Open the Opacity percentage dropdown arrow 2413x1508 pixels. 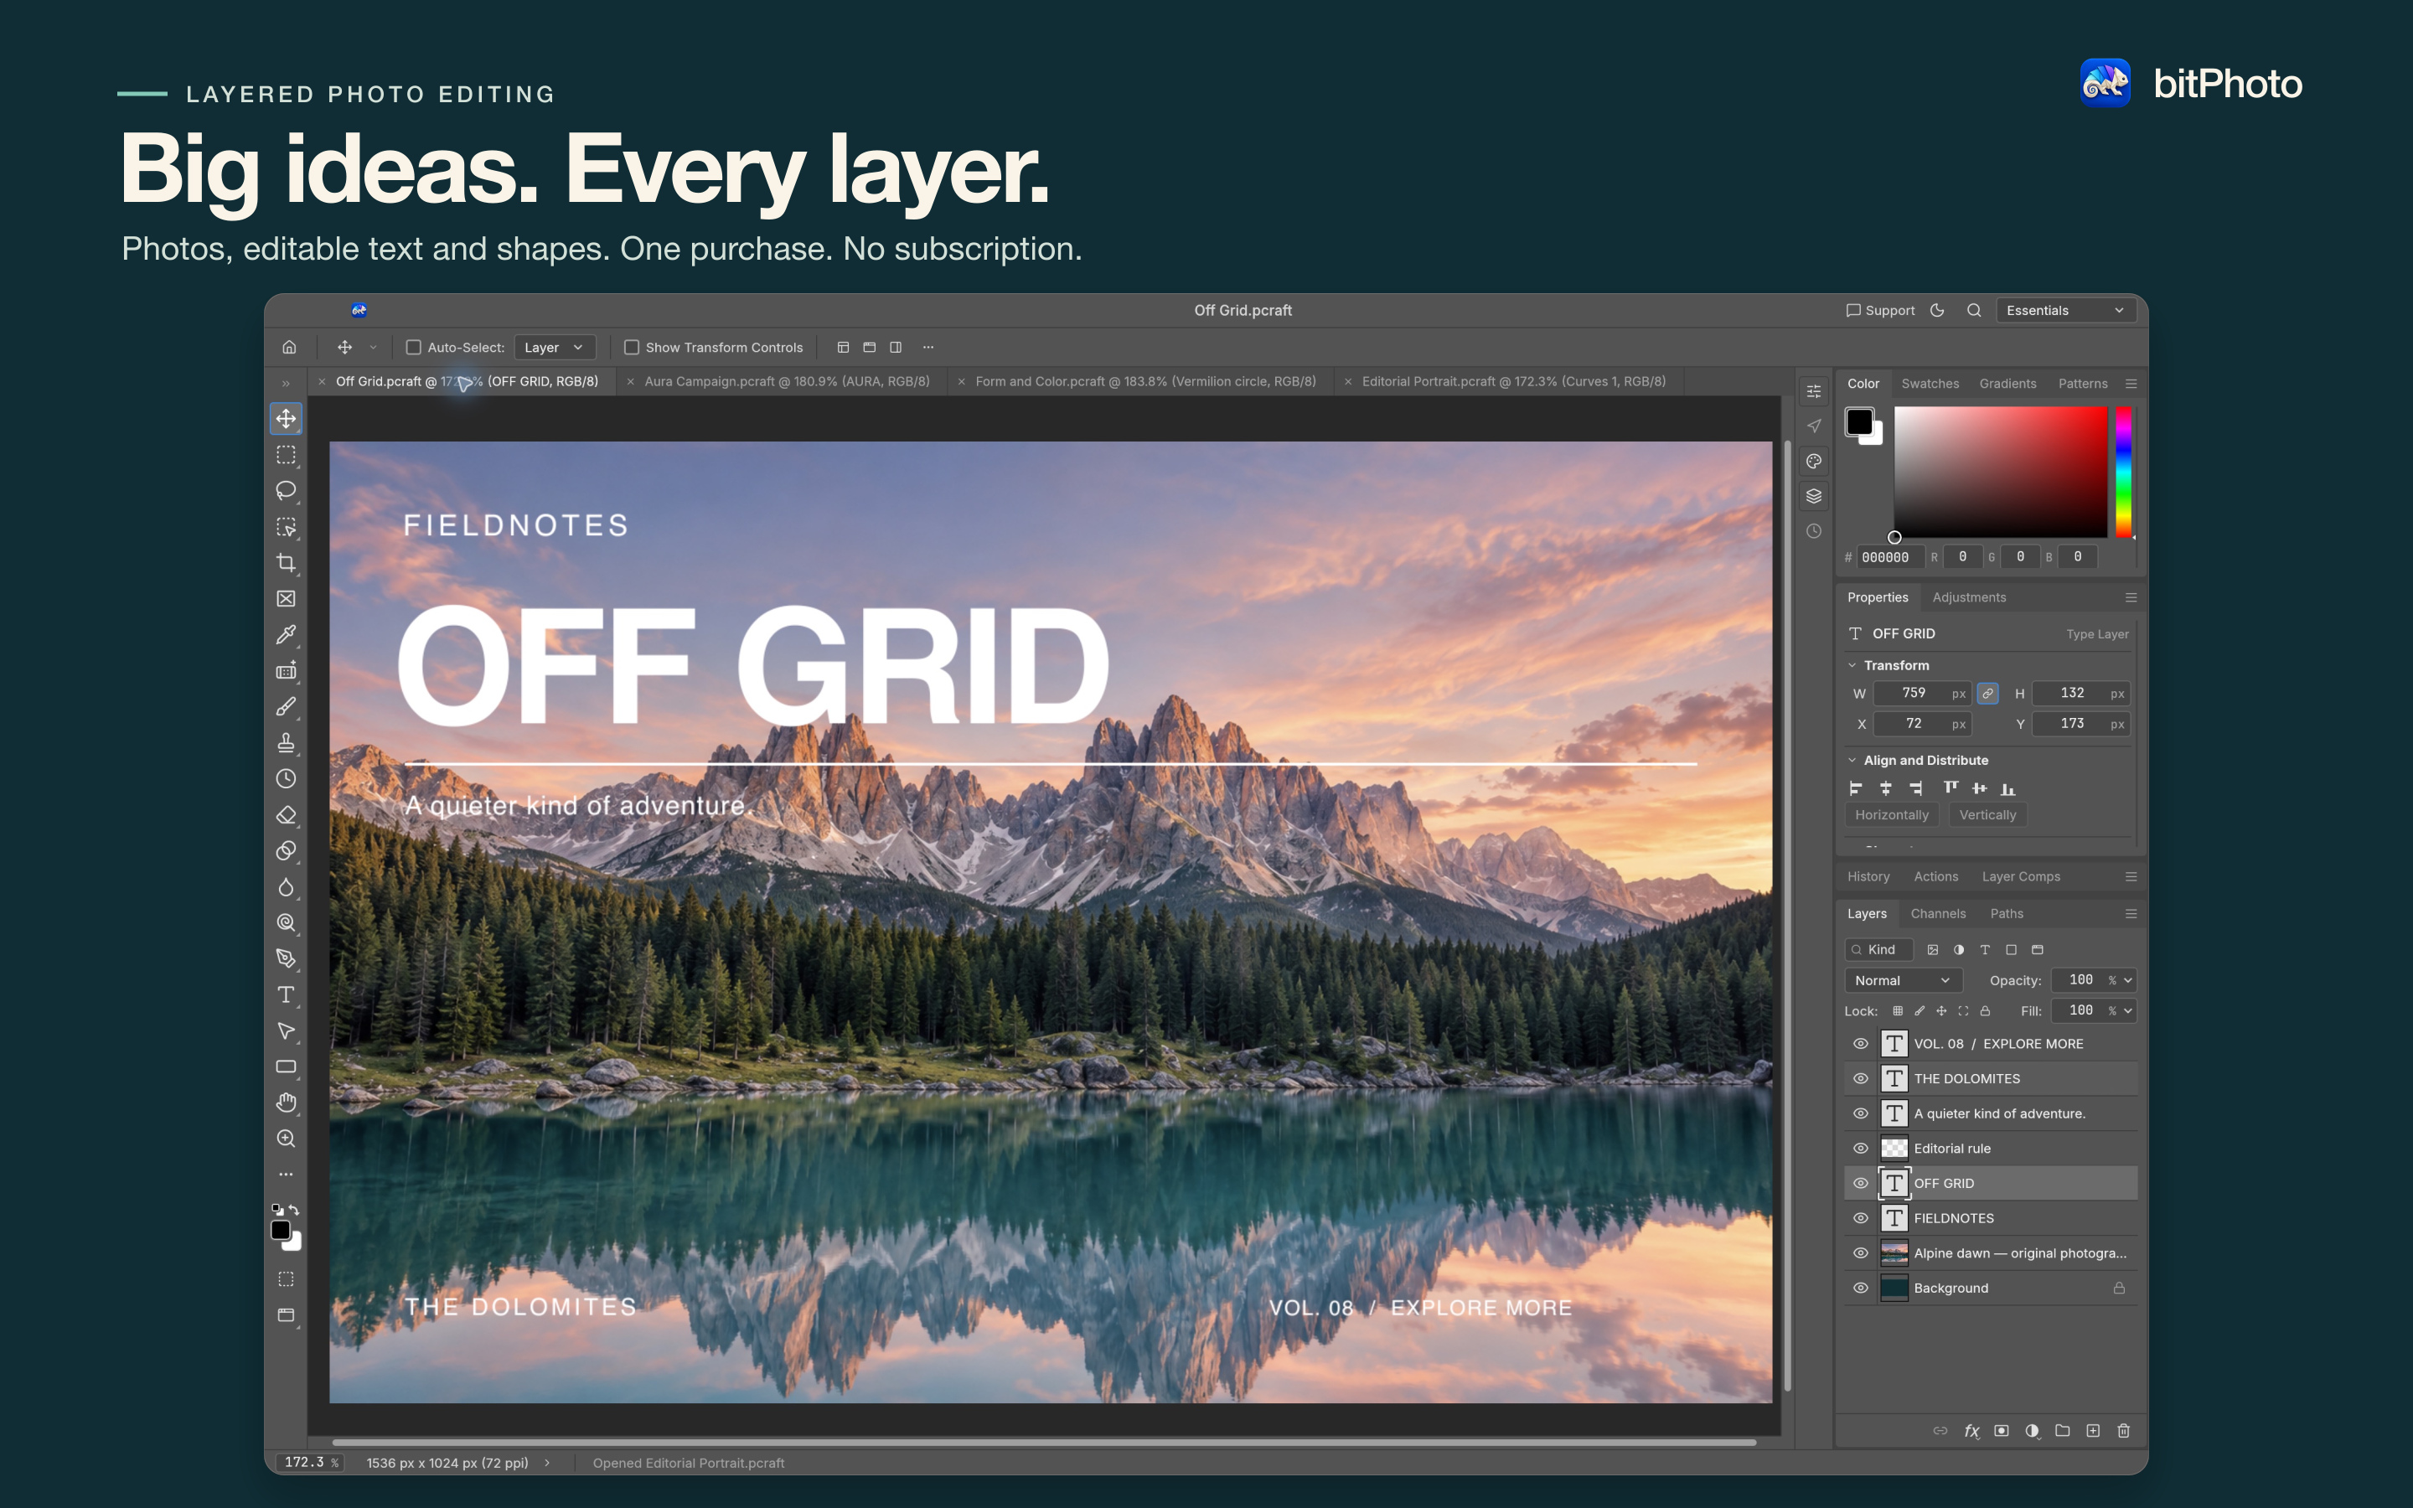pyautogui.click(x=2128, y=980)
